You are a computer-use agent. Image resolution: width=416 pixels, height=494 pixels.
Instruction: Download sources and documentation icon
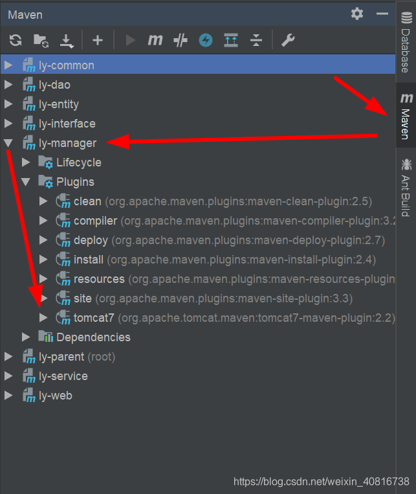[x=67, y=41]
